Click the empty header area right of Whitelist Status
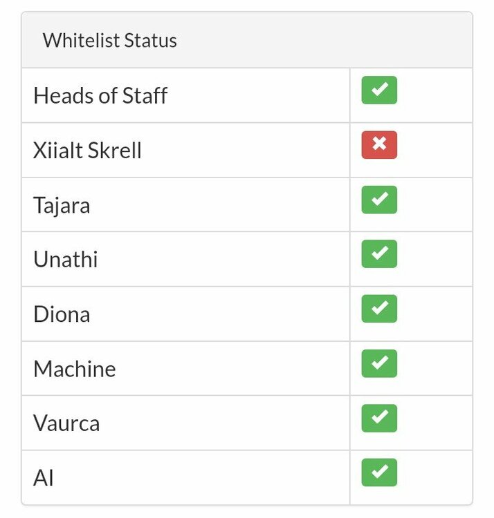 [x=332, y=40]
